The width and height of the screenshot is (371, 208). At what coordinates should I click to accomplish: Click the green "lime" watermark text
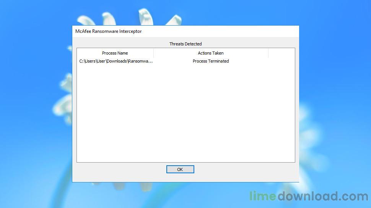[262, 197]
